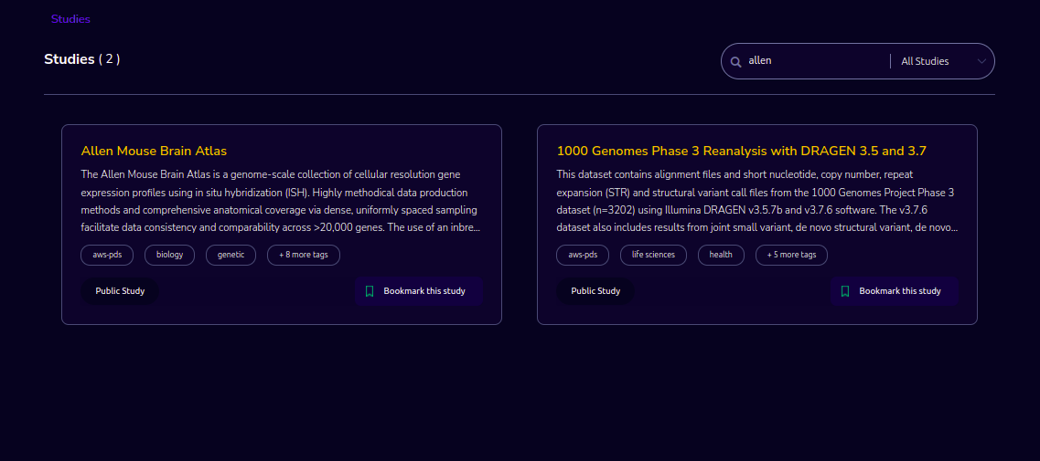Open 1000 Genomes Phase 3 Reanalysis title
1040x461 pixels.
742,151
